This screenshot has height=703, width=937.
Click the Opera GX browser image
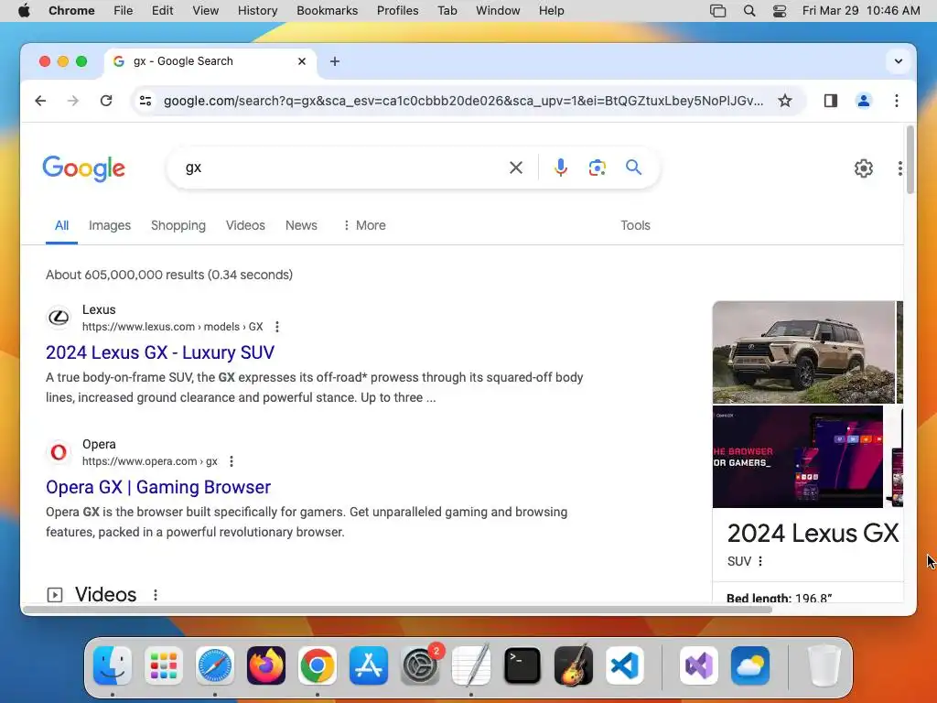[x=798, y=457]
